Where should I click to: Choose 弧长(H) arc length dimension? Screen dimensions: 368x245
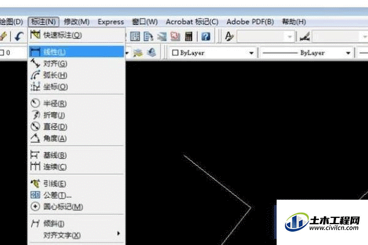pos(77,75)
